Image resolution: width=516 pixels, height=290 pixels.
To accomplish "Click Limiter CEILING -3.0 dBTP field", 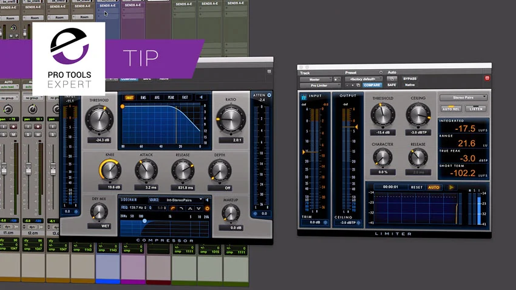I will point(348,223).
